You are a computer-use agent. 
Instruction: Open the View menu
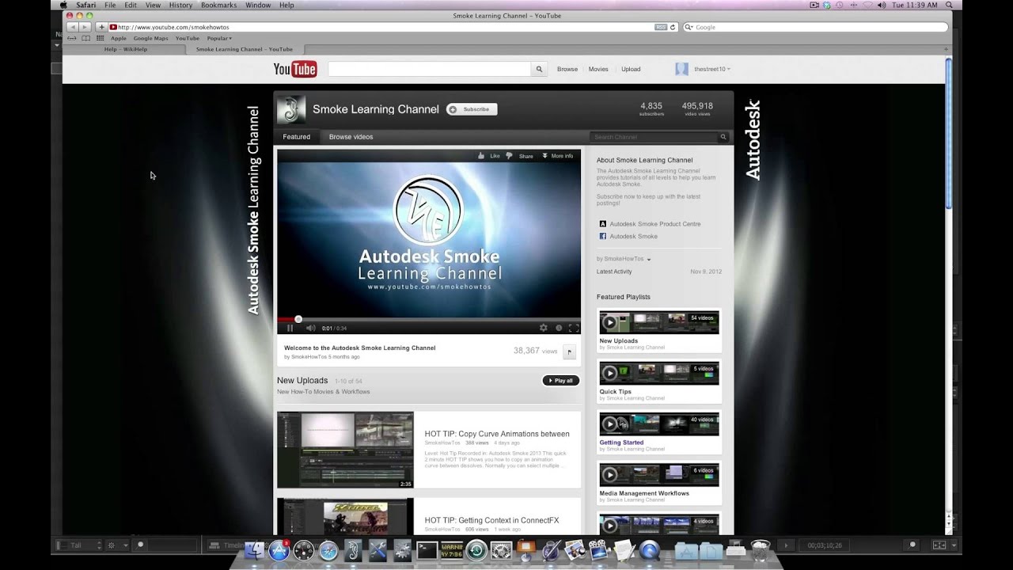pos(153,5)
